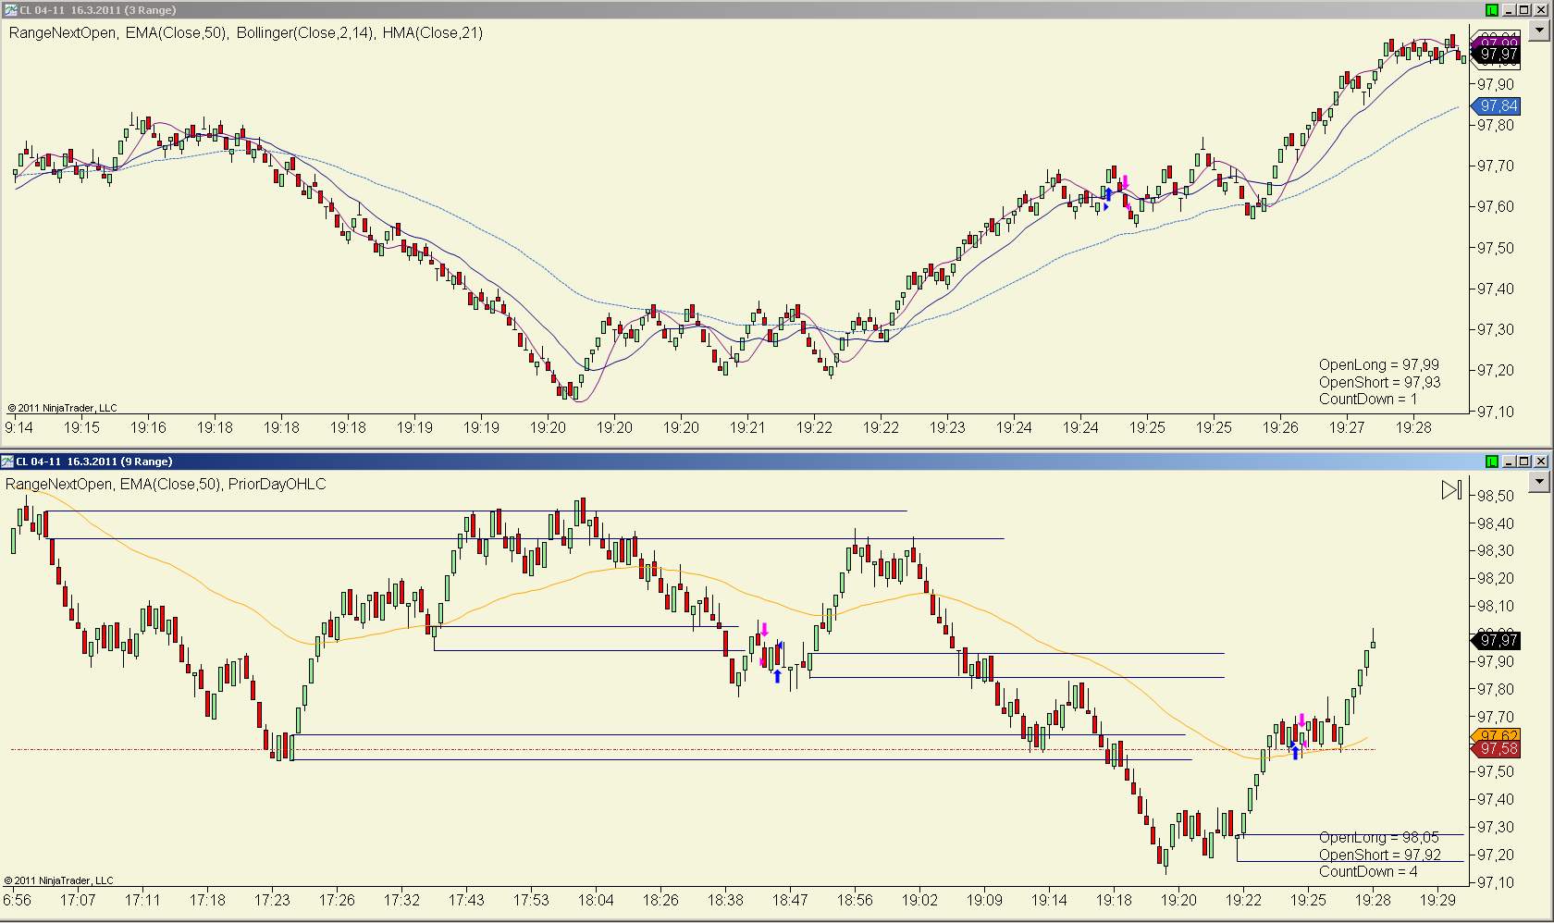Viewport: 1554px width, 923px height.
Task: Click the blue 97,84 EMA price marker
Action: (x=1497, y=106)
